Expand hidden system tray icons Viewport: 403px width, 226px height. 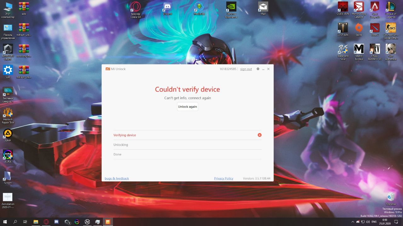pyautogui.click(x=354, y=222)
